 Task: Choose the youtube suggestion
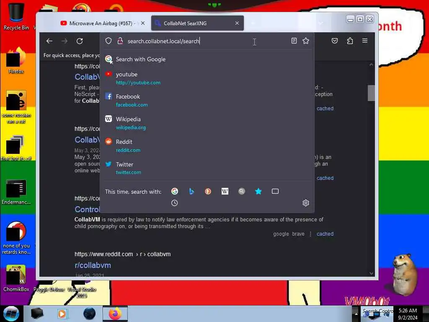[207, 78]
